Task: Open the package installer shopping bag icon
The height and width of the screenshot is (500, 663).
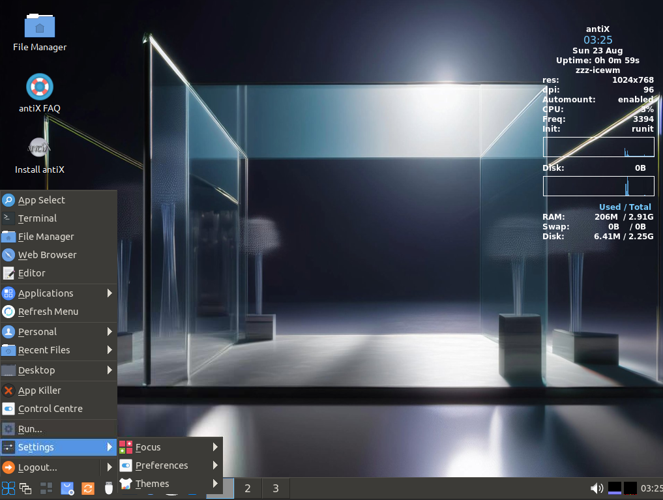Action: (67, 488)
